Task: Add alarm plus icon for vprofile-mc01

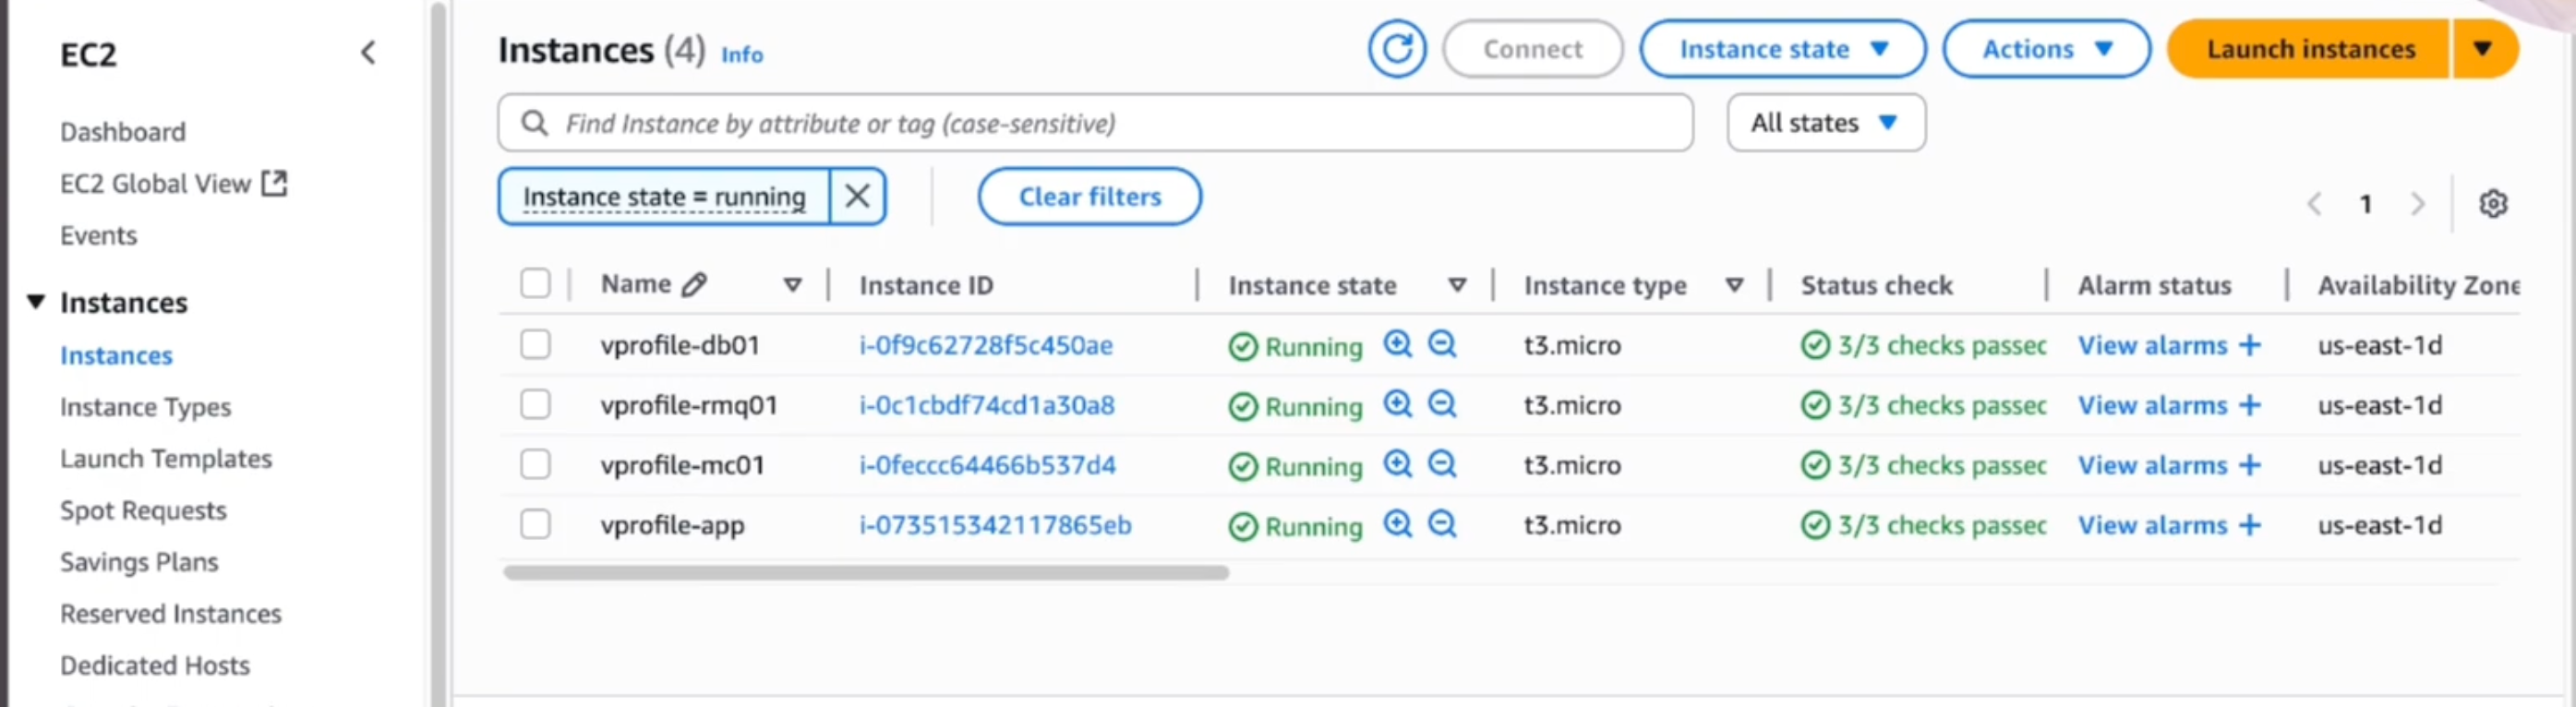Action: (2250, 465)
